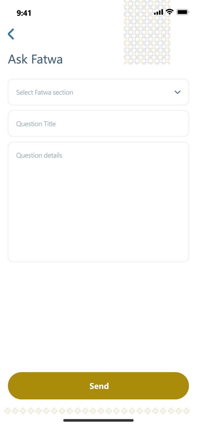This screenshot has width=197, height=426.
Task: Tap the "Select Fatwa section" placeholder text
Action: click(45, 92)
